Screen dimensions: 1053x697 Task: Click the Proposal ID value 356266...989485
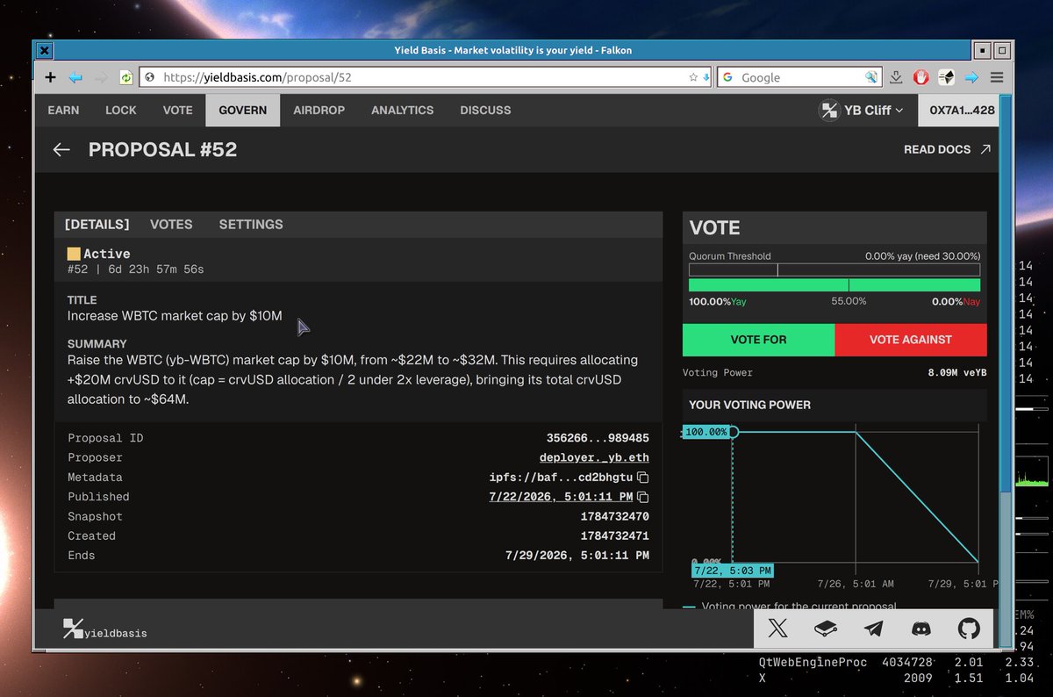(598, 438)
